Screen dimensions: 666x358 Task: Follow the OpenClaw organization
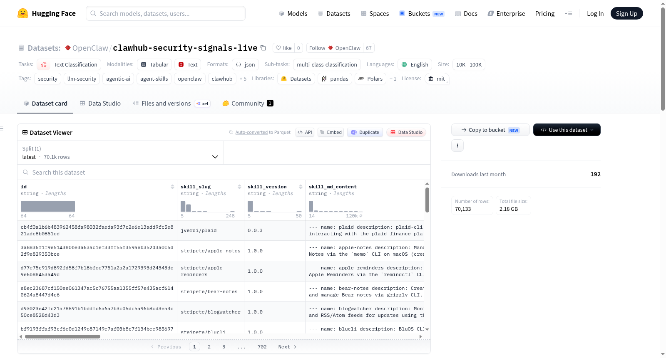pyautogui.click(x=335, y=48)
